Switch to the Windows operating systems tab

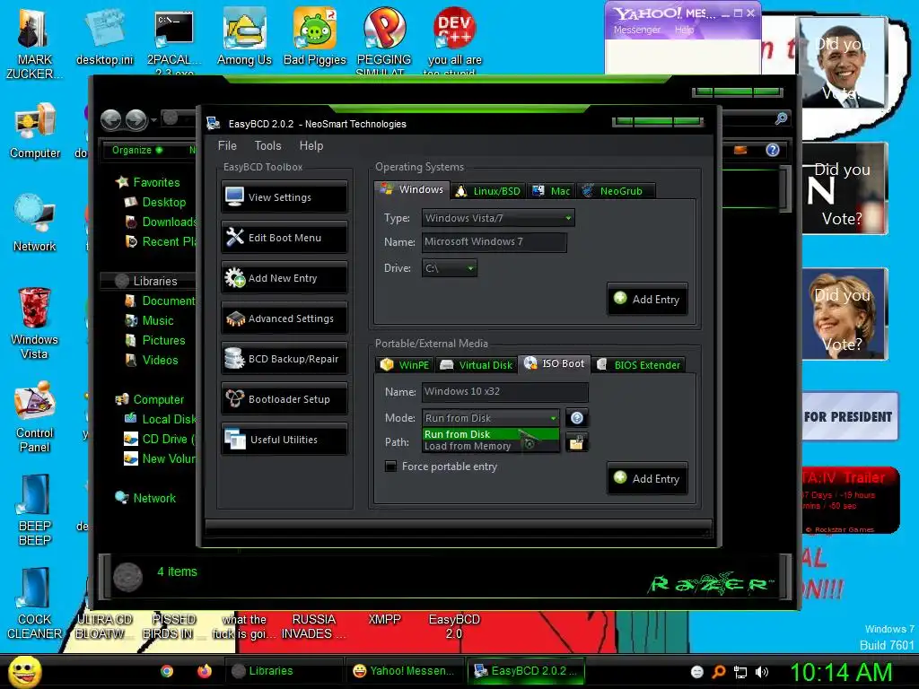[x=412, y=190]
